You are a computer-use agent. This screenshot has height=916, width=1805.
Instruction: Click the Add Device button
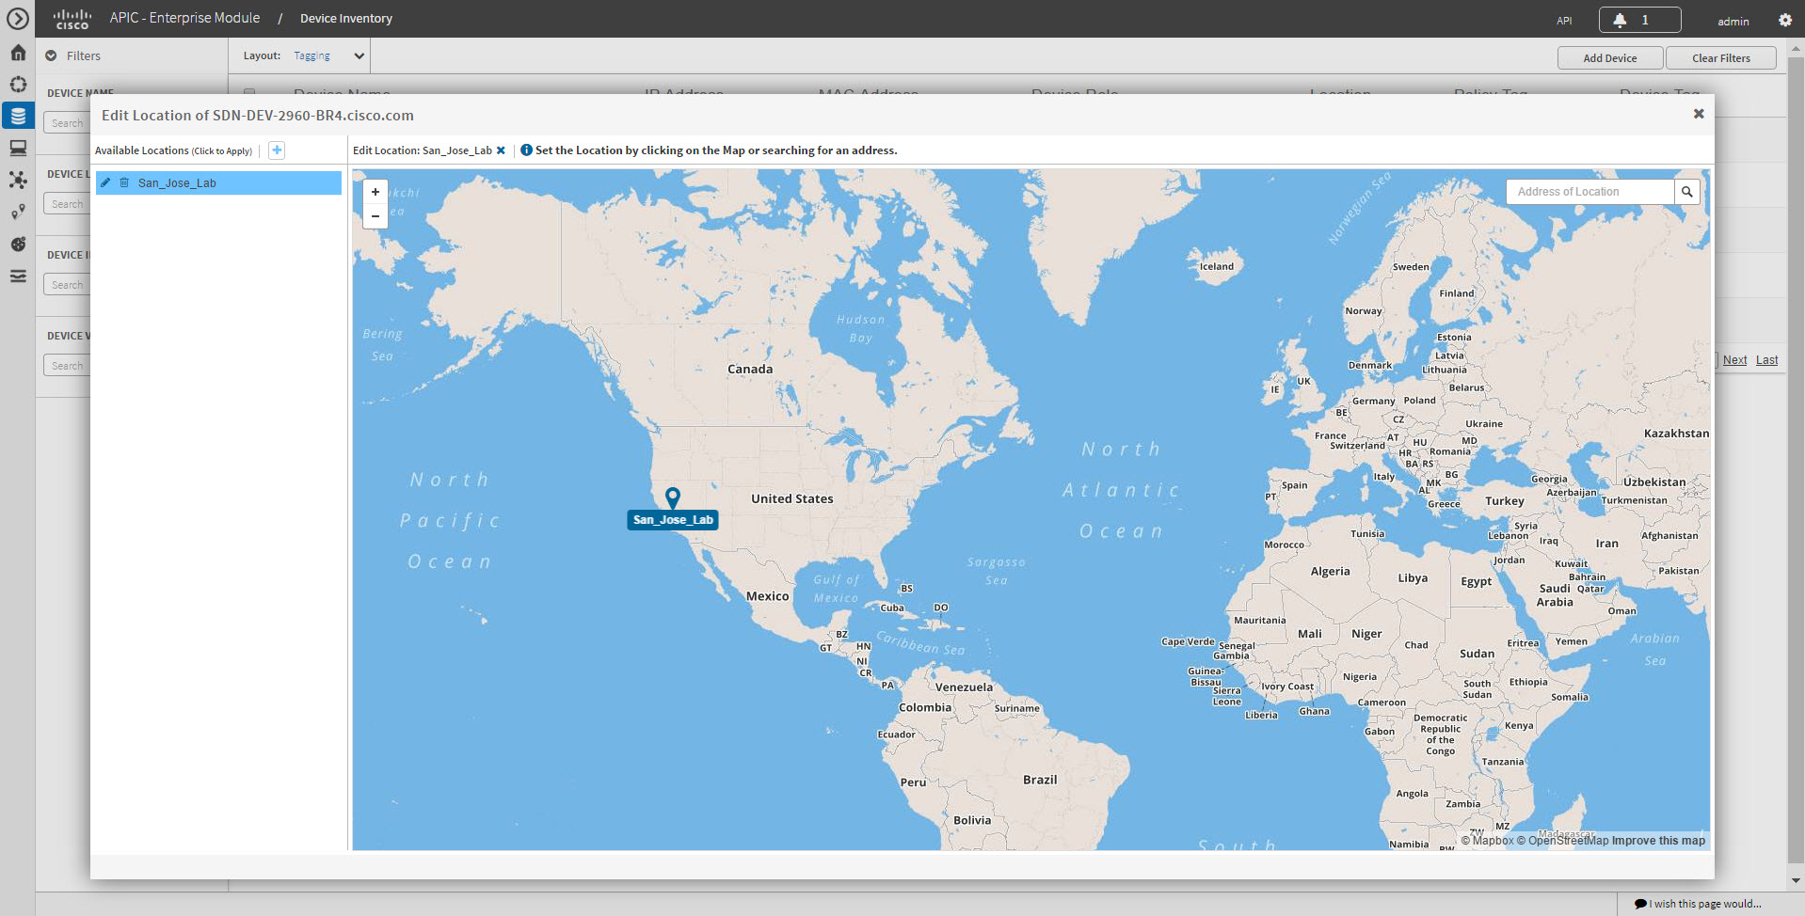coord(1609,57)
